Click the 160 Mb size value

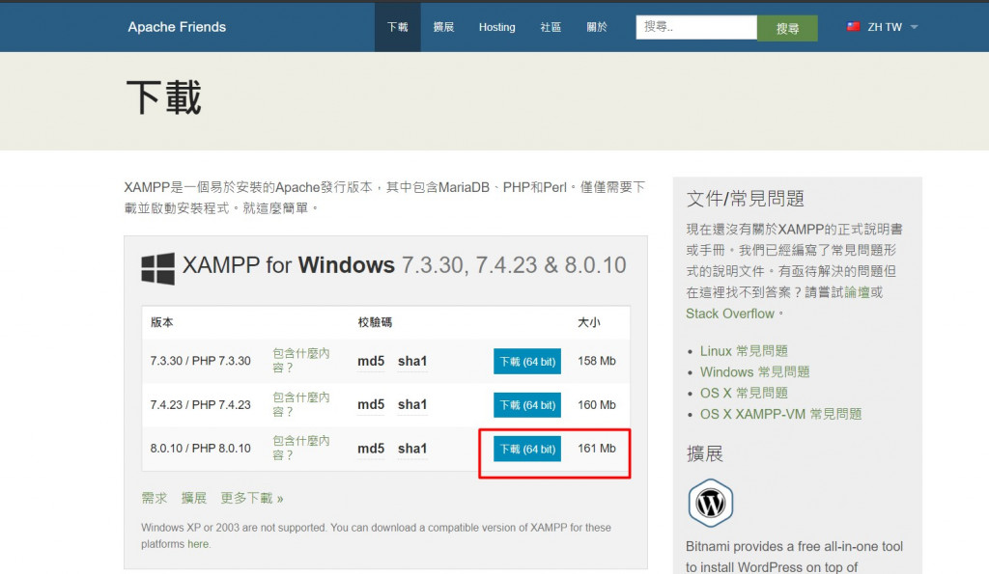pyautogui.click(x=597, y=404)
